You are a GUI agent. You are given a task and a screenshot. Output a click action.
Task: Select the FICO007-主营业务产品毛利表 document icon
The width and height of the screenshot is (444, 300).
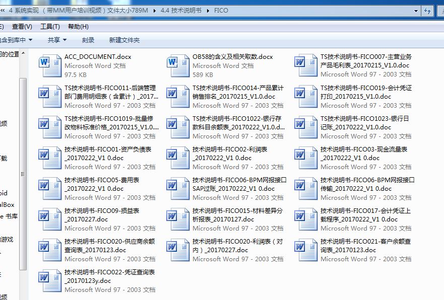(x=306, y=66)
